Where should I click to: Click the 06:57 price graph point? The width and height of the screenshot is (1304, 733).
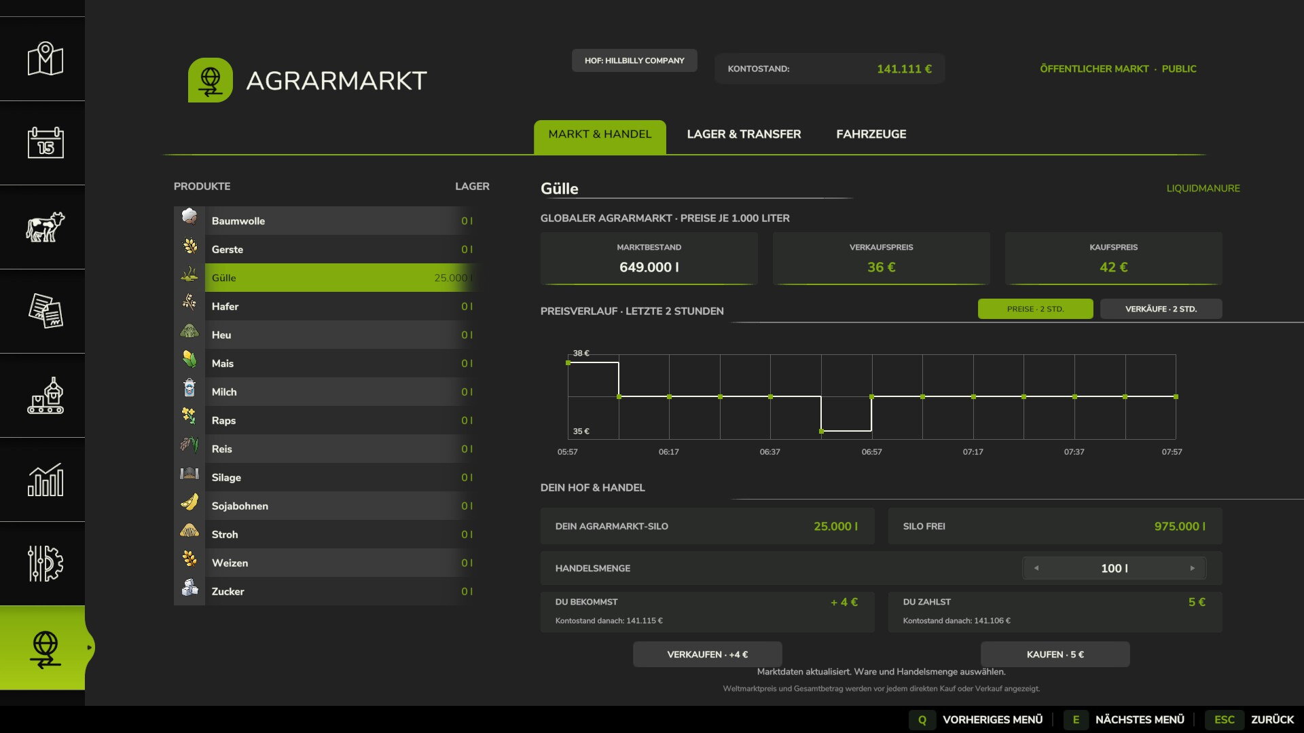pos(871,396)
